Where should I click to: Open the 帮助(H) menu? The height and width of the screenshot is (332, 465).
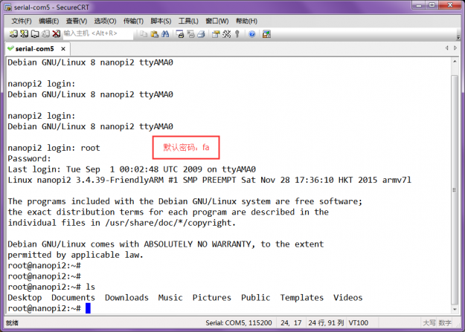pos(246,21)
